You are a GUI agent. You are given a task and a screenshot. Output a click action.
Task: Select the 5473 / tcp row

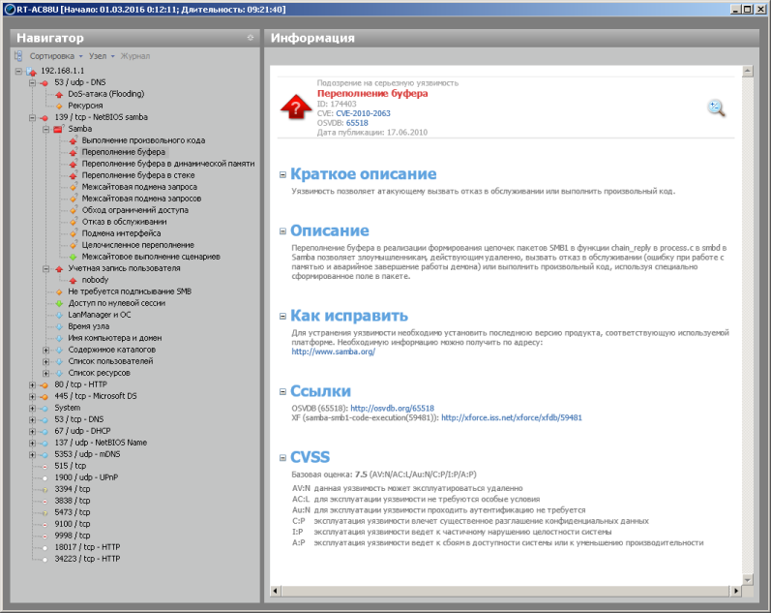click(73, 512)
